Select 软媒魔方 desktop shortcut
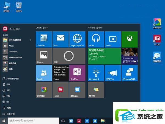The width and height of the screenshot is (165, 124). [x=157, y=57]
